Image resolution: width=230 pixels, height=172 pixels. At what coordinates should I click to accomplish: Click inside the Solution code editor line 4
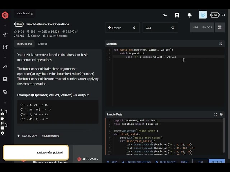[x=169, y=60]
